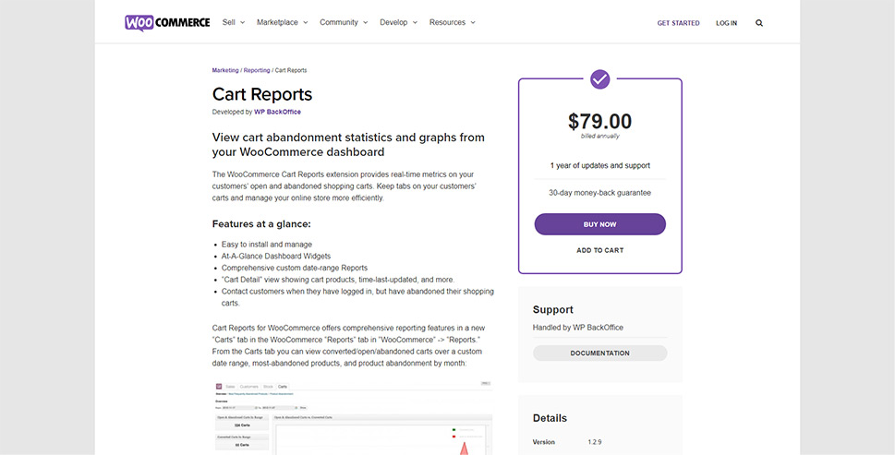Click Add to Cart
The image size is (895, 455).
pyautogui.click(x=600, y=250)
